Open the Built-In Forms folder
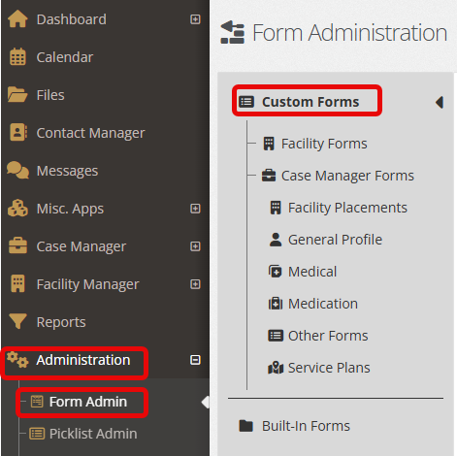The width and height of the screenshot is (457, 456). click(295, 426)
